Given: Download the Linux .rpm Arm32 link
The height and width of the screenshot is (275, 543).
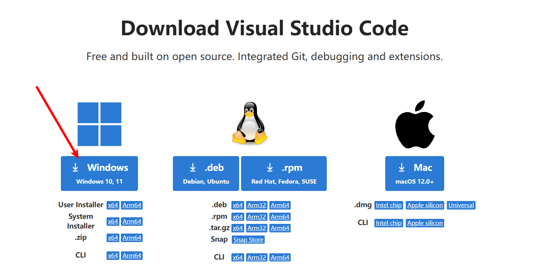Looking at the screenshot, I should pos(257,217).
